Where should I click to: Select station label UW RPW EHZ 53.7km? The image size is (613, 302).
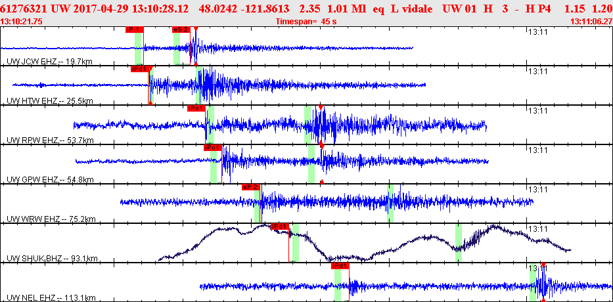coord(51,140)
